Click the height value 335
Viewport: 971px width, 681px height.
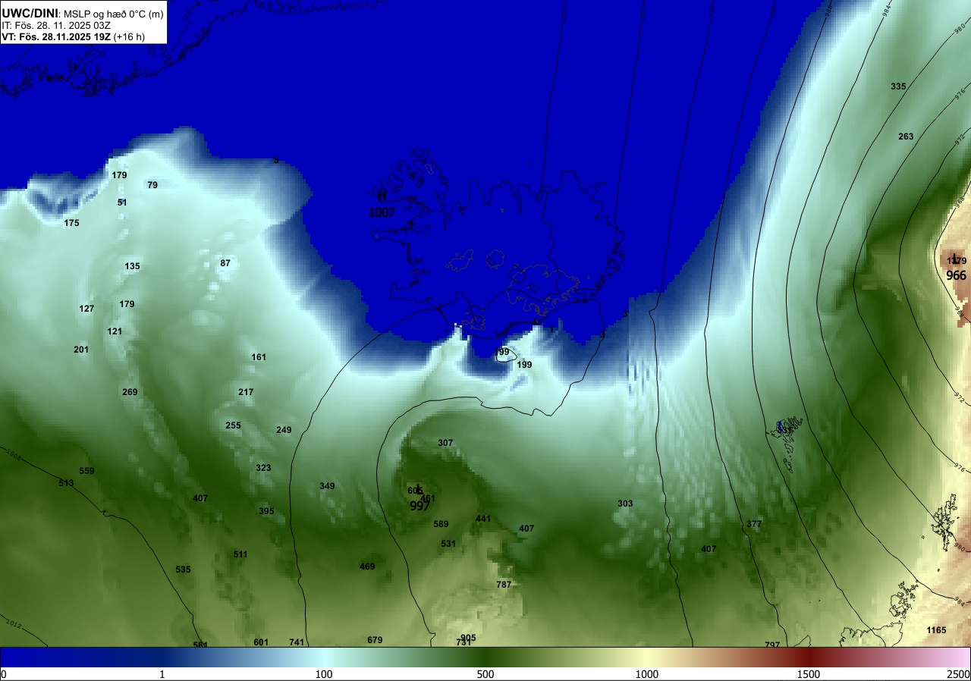898,86
